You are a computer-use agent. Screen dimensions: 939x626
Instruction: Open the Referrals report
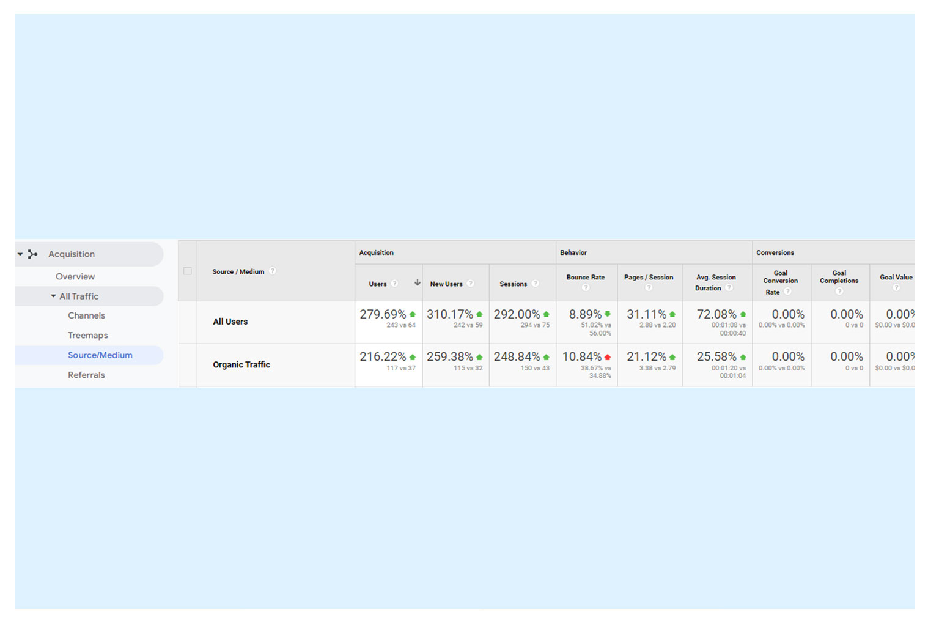[x=86, y=375]
